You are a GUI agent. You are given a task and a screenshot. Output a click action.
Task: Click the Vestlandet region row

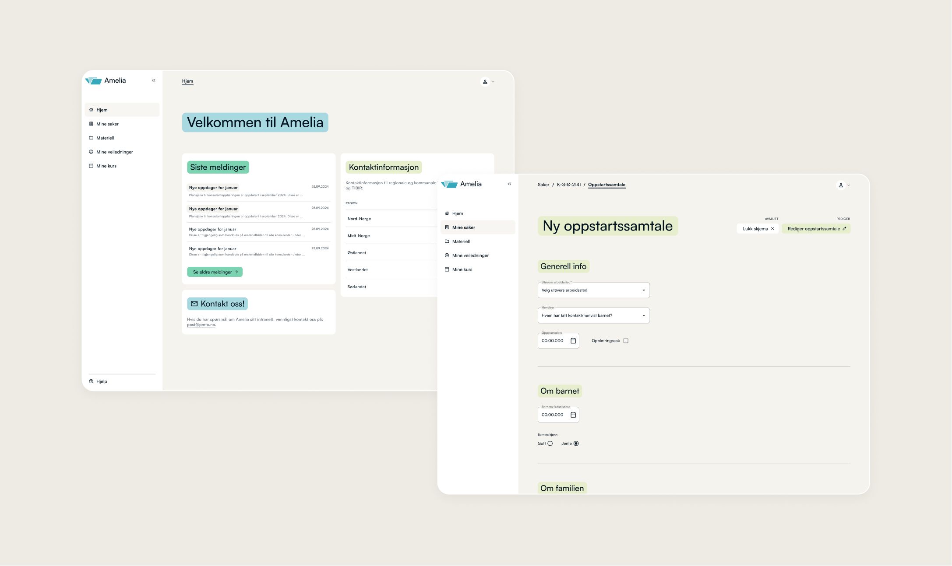pyautogui.click(x=391, y=270)
